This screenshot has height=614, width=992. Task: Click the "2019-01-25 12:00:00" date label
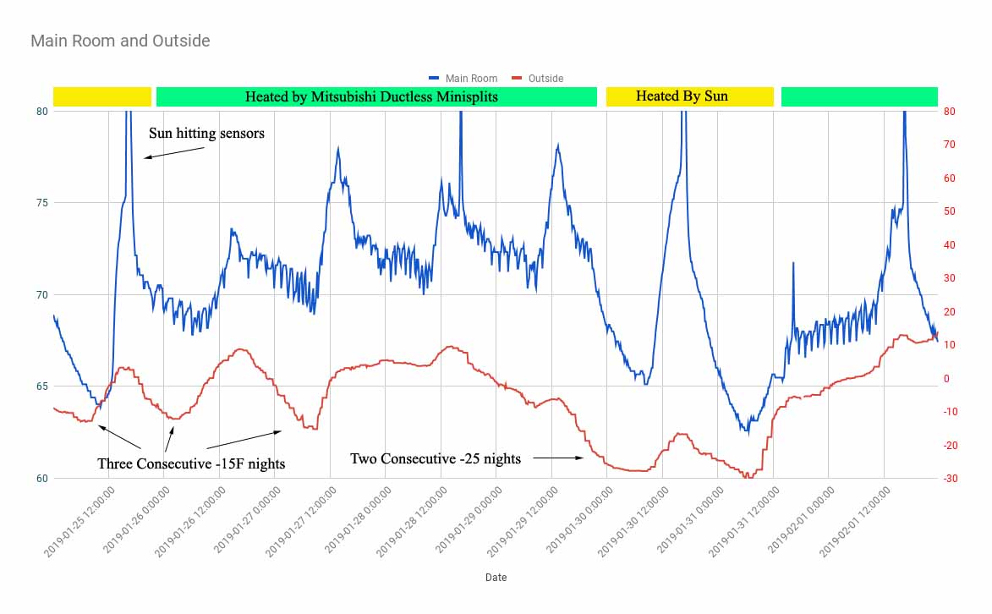79,522
